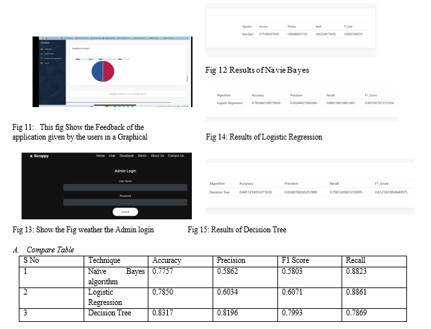This screenshot has width=431, height=329.
Task: Click the Feedback management sidebar icon
Action: [41, 58]
